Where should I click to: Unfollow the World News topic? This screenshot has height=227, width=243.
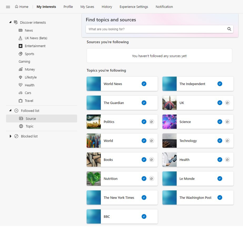point(144,83)
